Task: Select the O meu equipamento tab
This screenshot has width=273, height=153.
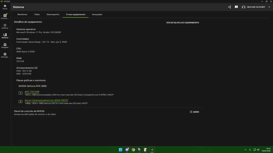Action: coord(76,14)
